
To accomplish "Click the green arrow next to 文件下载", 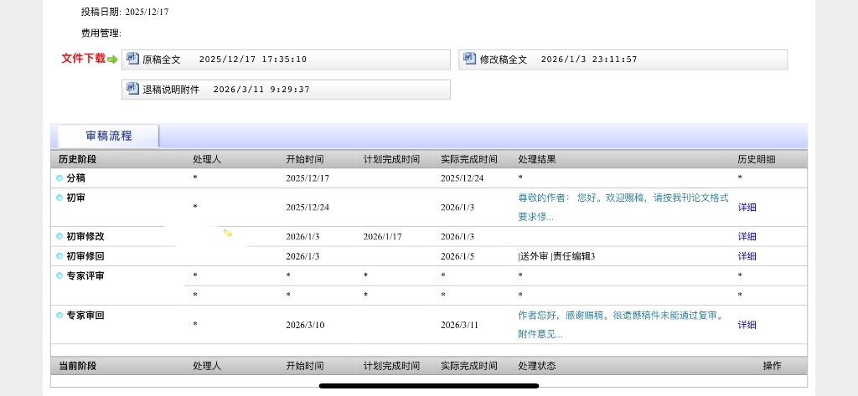I will pos(112,59).
